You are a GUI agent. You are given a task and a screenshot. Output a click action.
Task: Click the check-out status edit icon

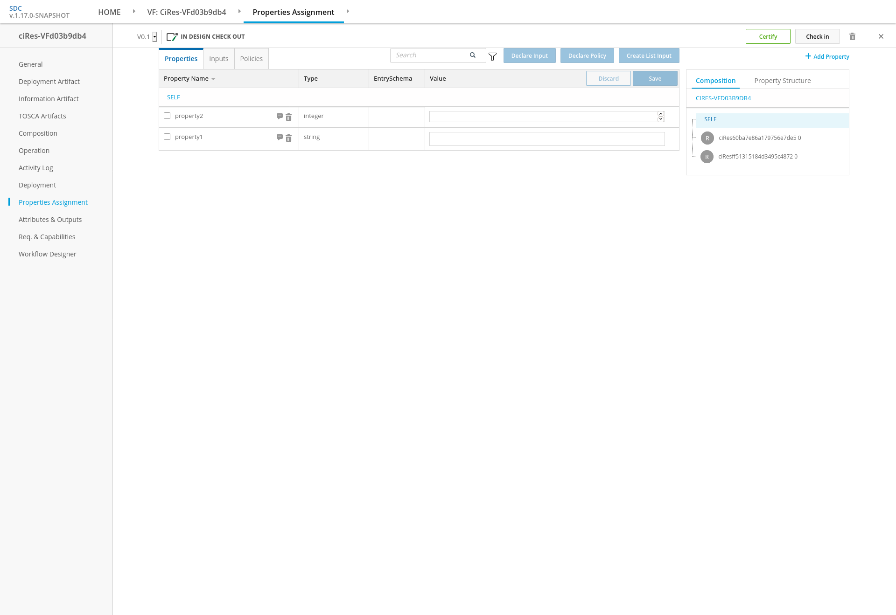[172, 36]
